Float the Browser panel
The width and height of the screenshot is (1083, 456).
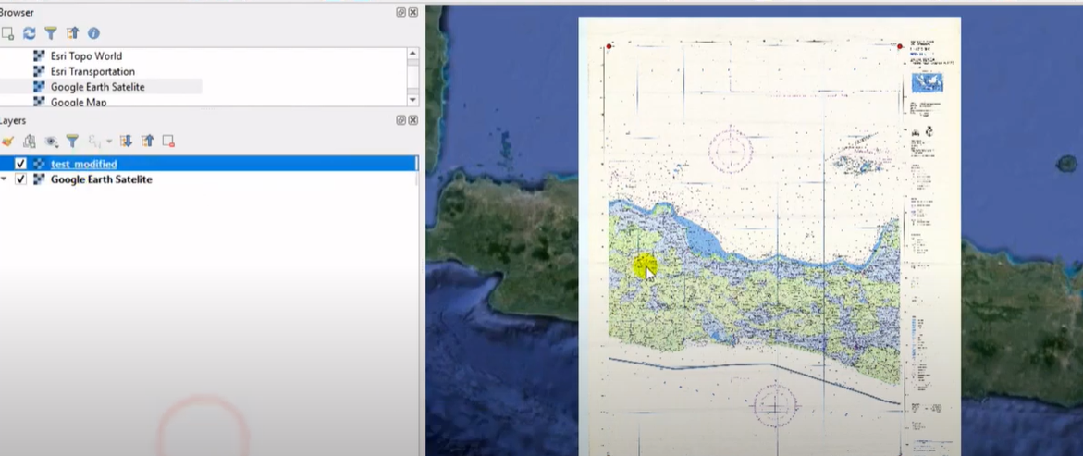pos(400,12)
